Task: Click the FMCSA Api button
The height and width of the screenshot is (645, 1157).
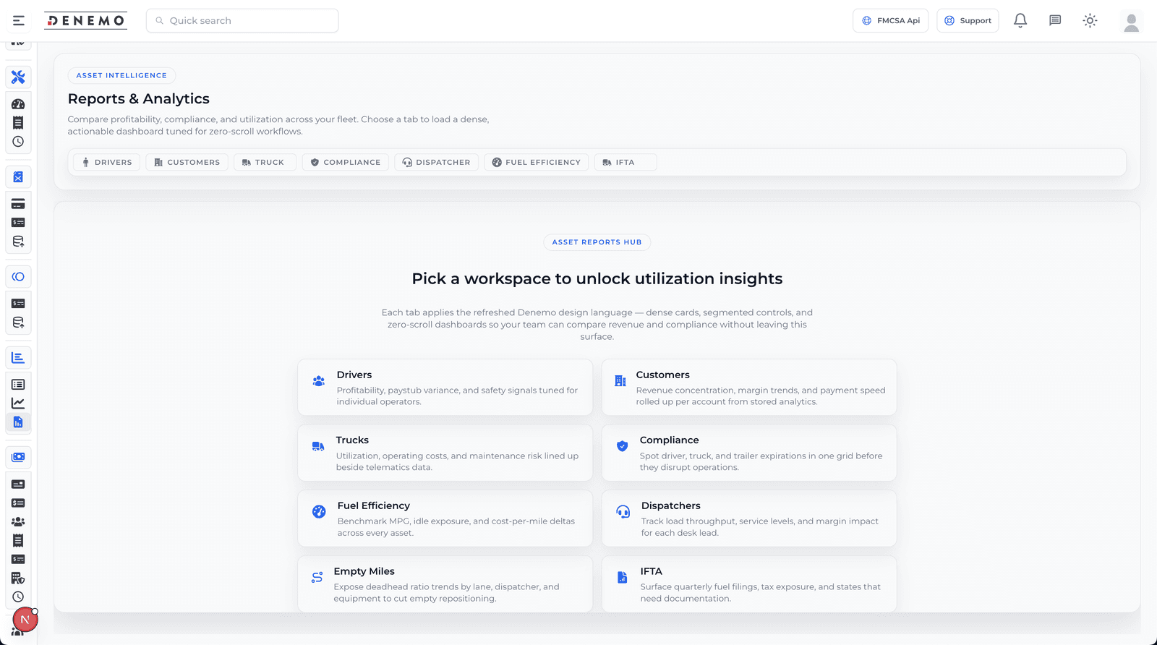Action: coord(890,21)
